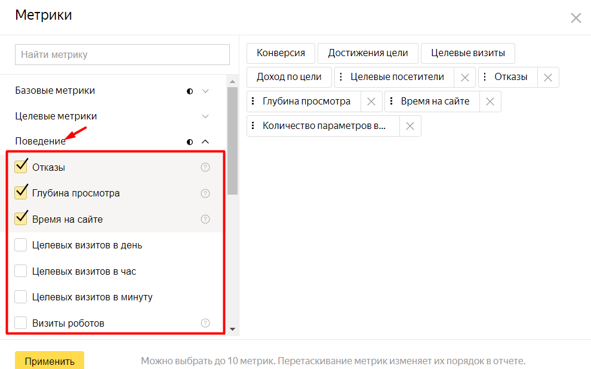Remove Количество параметров в... metric chip
Screen dimensions: 591x369
coord(410,126)
